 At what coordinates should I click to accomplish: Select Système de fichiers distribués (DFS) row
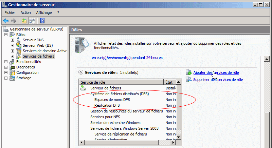coord(127,94)
